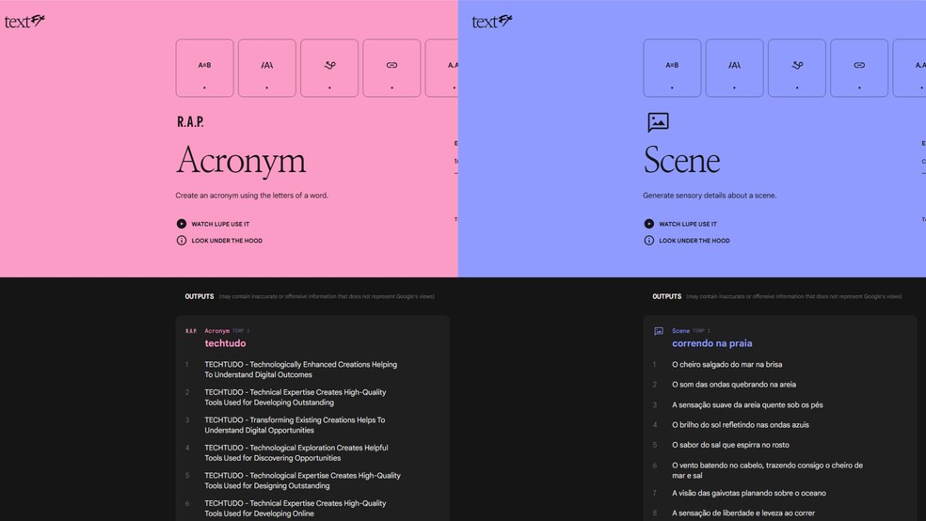Select the chain link tool in pink panel
This screenshot has width=926, height=521.
[x=391, y=68]
